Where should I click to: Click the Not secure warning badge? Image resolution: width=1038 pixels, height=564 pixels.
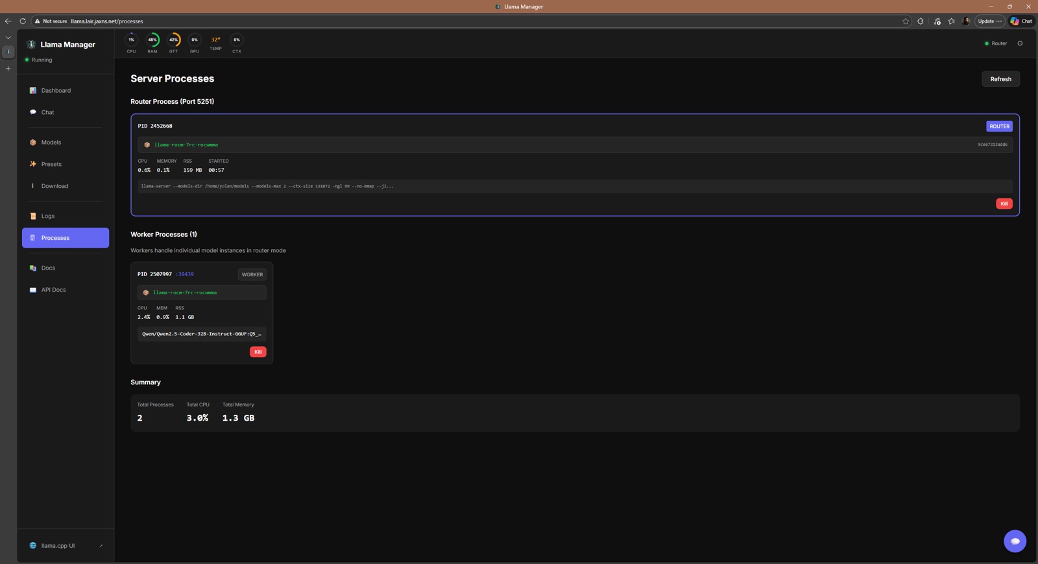coord(51,21)
